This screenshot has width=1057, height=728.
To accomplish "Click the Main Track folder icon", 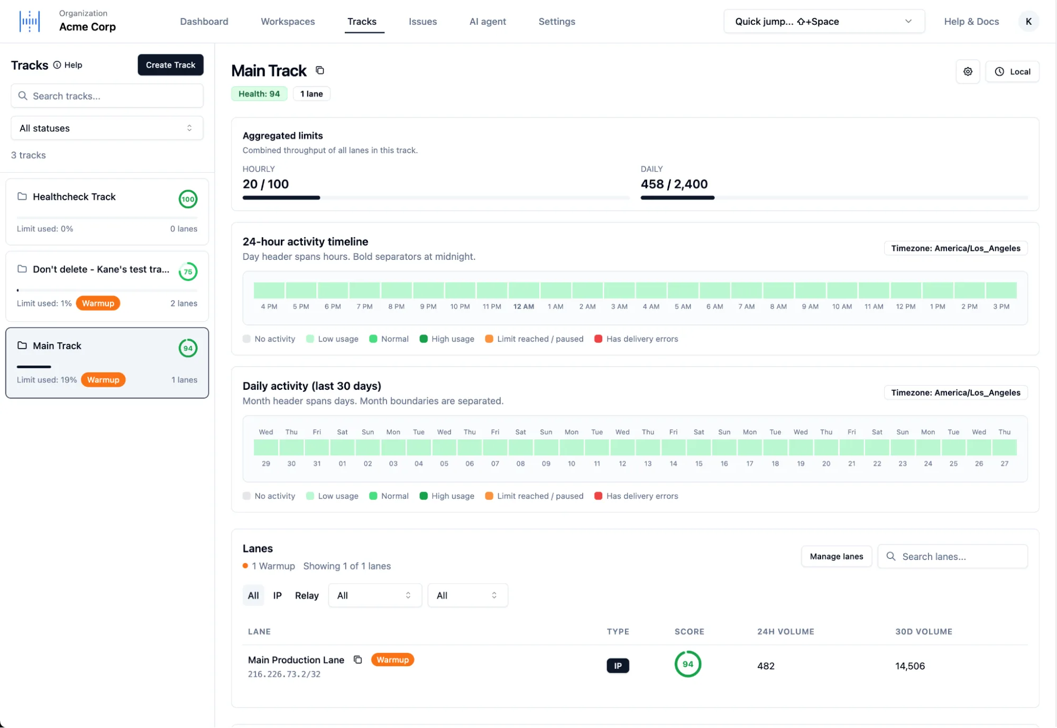I will (22, 346).
